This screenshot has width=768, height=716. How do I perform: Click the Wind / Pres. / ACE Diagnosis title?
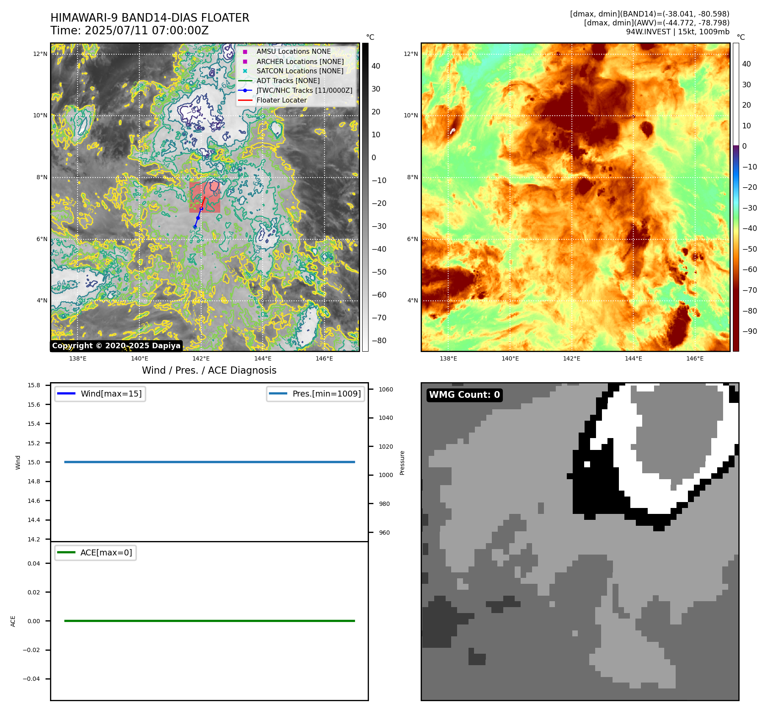[x=209, y=370]
